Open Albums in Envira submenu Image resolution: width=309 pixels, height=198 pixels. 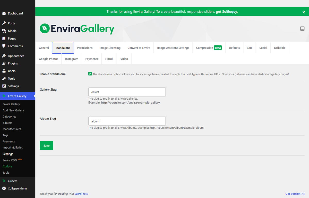7,123
